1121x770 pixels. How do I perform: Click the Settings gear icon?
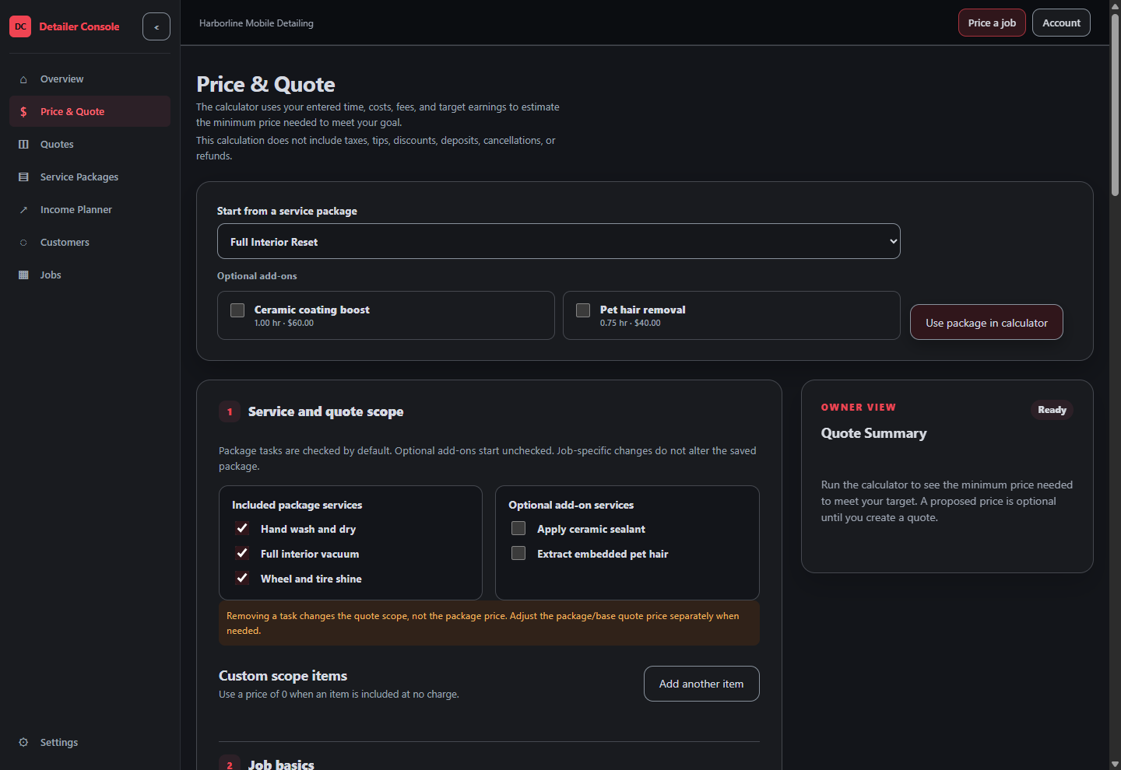[23, 742]
